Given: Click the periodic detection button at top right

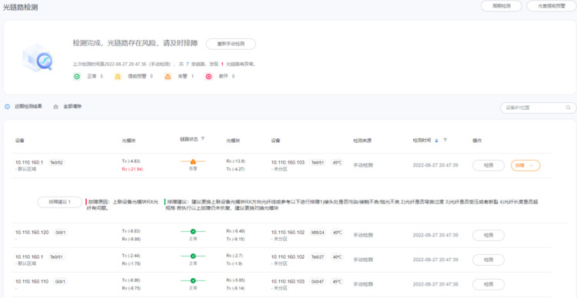Looking at the screenshot, I should coord(501,6).
